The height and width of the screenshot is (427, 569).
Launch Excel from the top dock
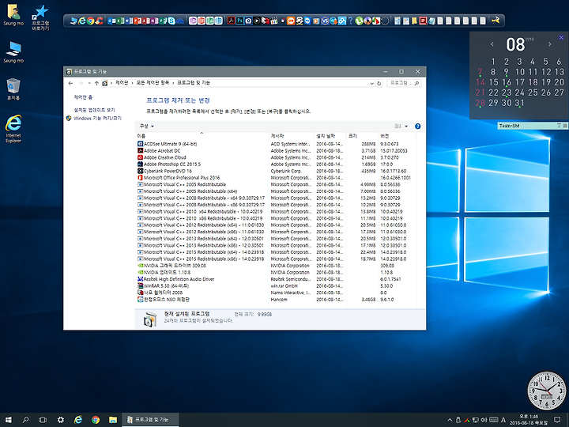(119, 21)
